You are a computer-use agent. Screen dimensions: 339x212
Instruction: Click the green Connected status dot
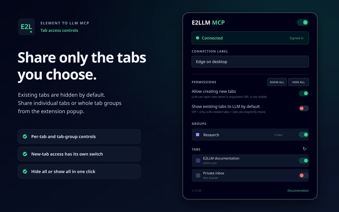(x=197, y=38)
